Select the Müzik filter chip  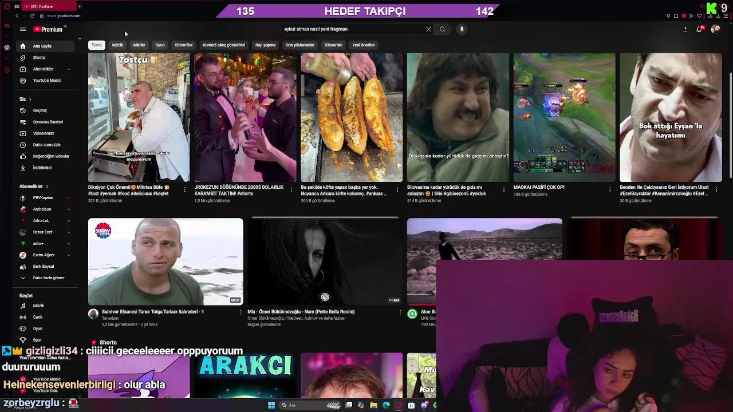coord(117,45)
